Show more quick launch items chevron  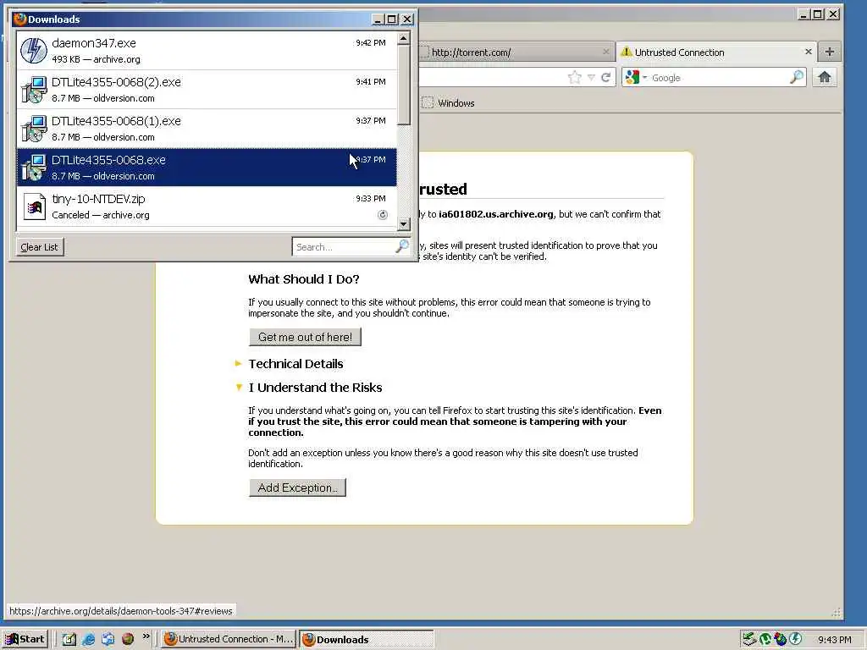coord(146,636)
